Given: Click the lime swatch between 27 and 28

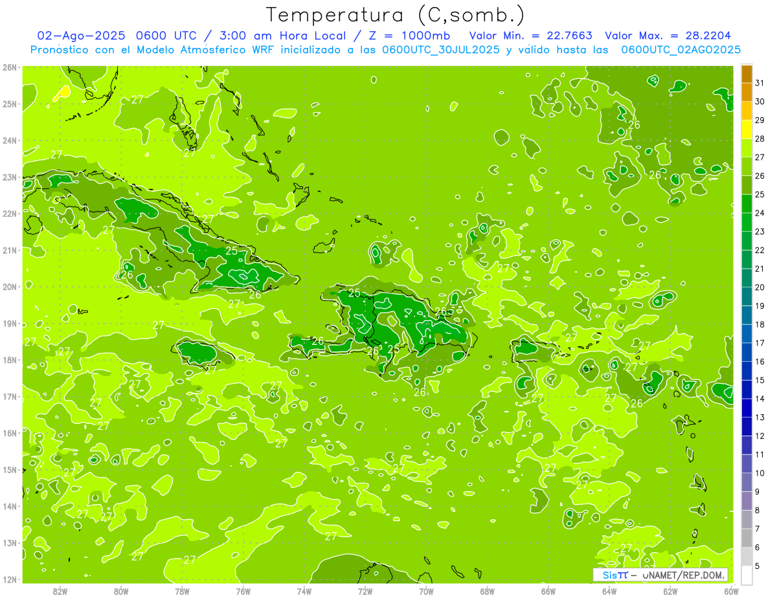Looking at the screenshot, I should (x=747, y=148).
